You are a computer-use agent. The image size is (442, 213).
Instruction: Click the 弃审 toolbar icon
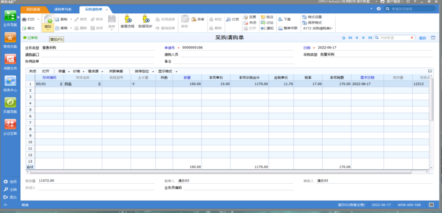coord(198,19)
